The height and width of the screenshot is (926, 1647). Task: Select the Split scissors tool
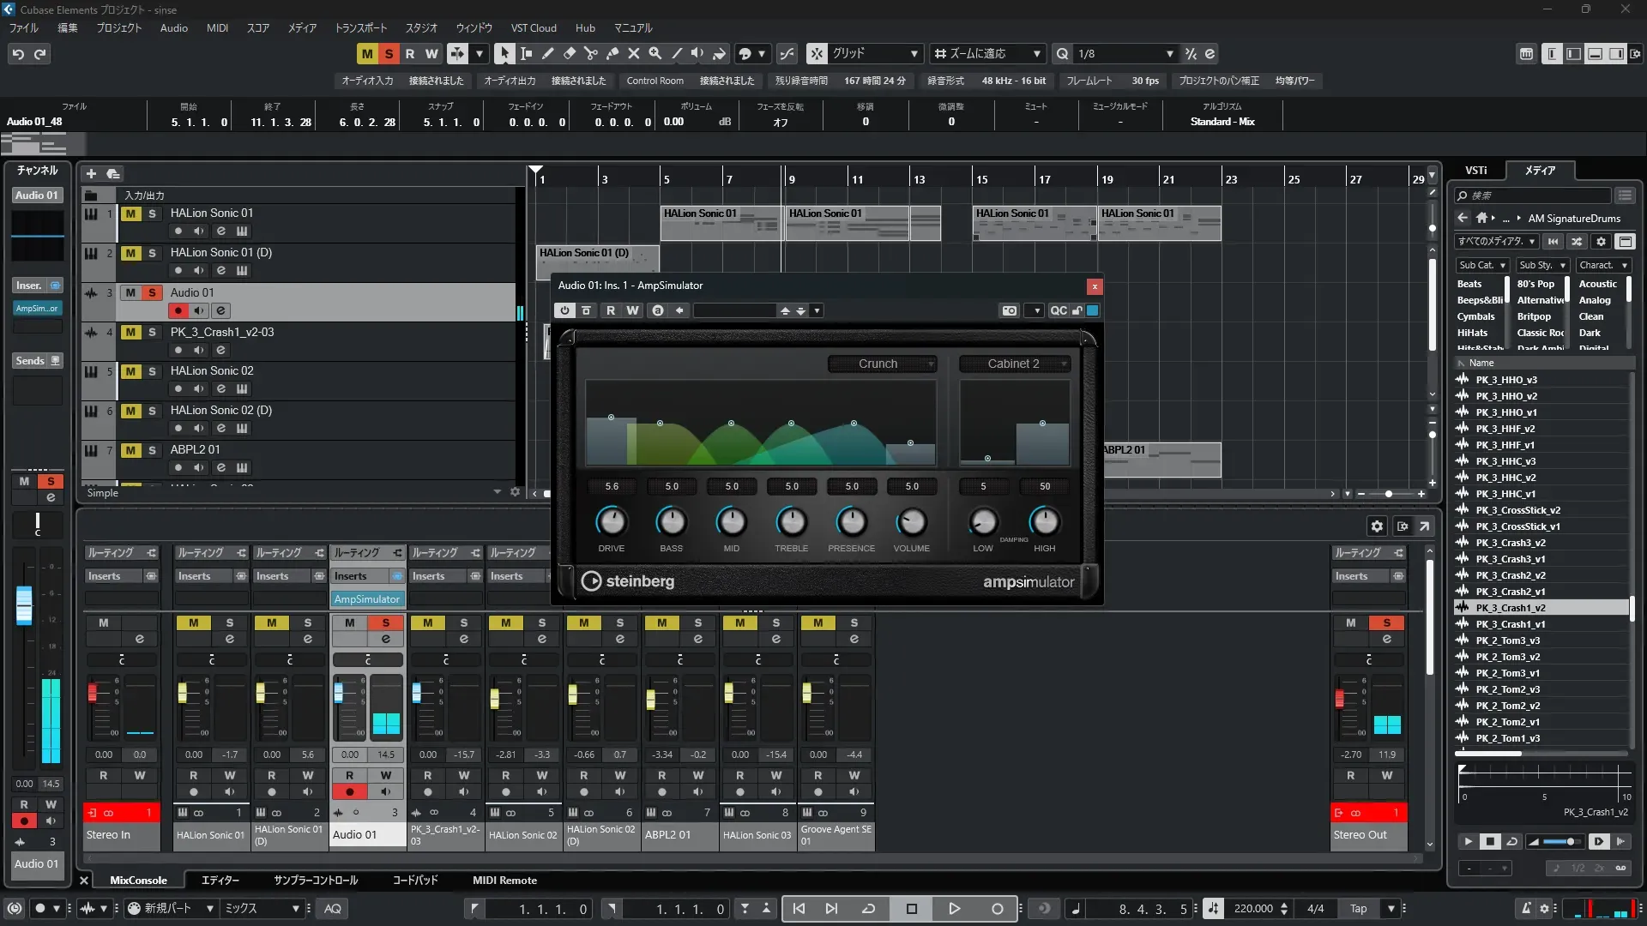(x=591, y=53)
